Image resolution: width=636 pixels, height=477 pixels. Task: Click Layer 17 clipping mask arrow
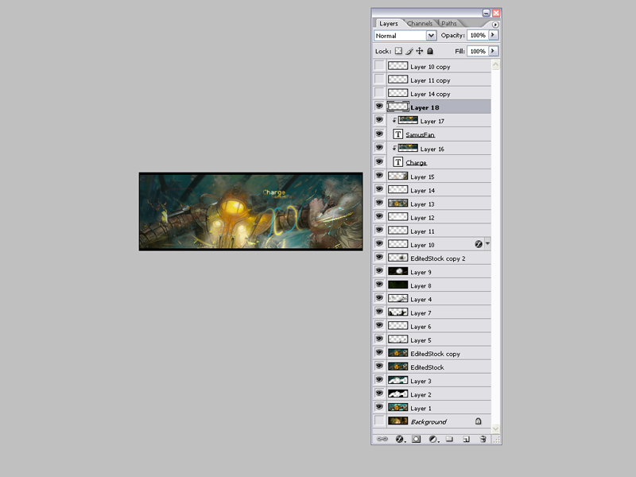(x=394, y=121)
